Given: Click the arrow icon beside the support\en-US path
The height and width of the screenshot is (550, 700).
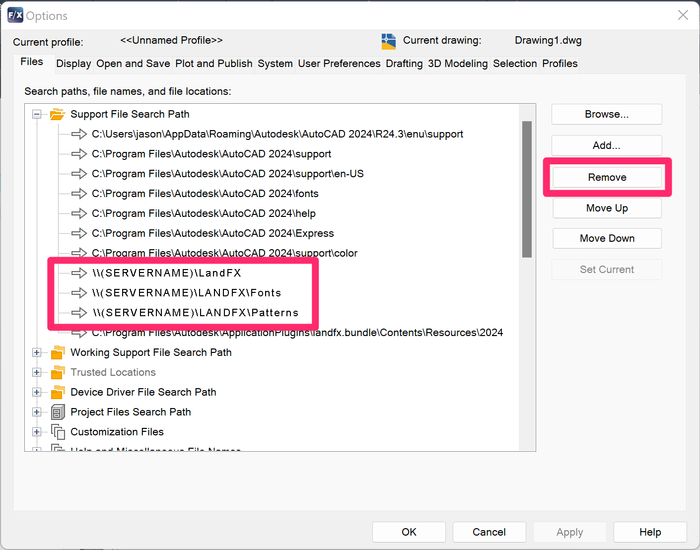Looking at the screenshot, I should click(79, 174).
